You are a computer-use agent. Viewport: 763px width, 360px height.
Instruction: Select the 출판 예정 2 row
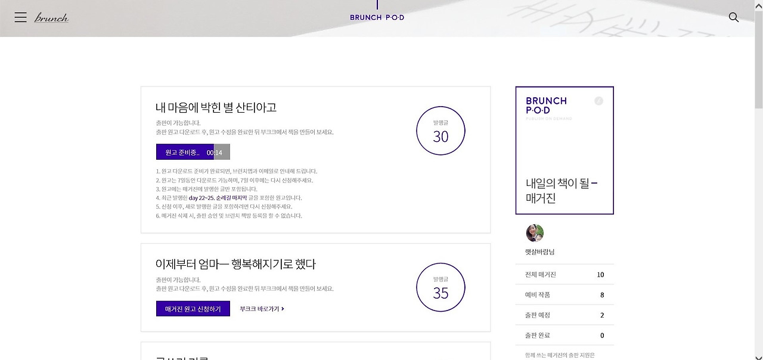(x=565, y=315)
